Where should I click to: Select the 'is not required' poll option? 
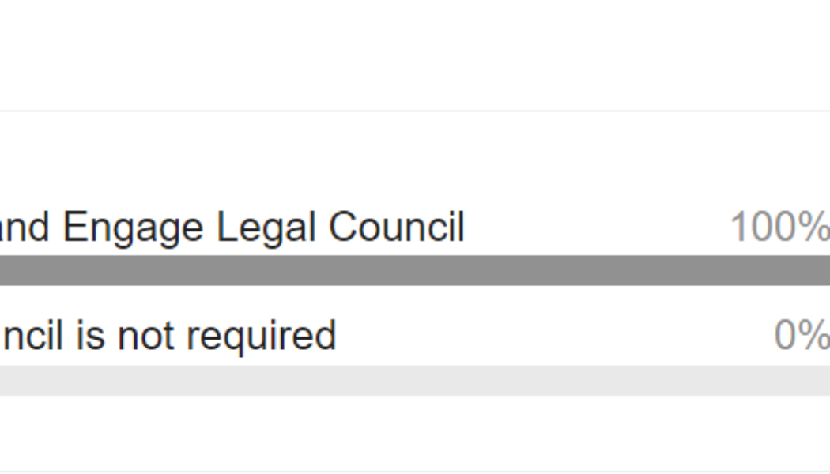pyautogui.click(x=168, y=336)
